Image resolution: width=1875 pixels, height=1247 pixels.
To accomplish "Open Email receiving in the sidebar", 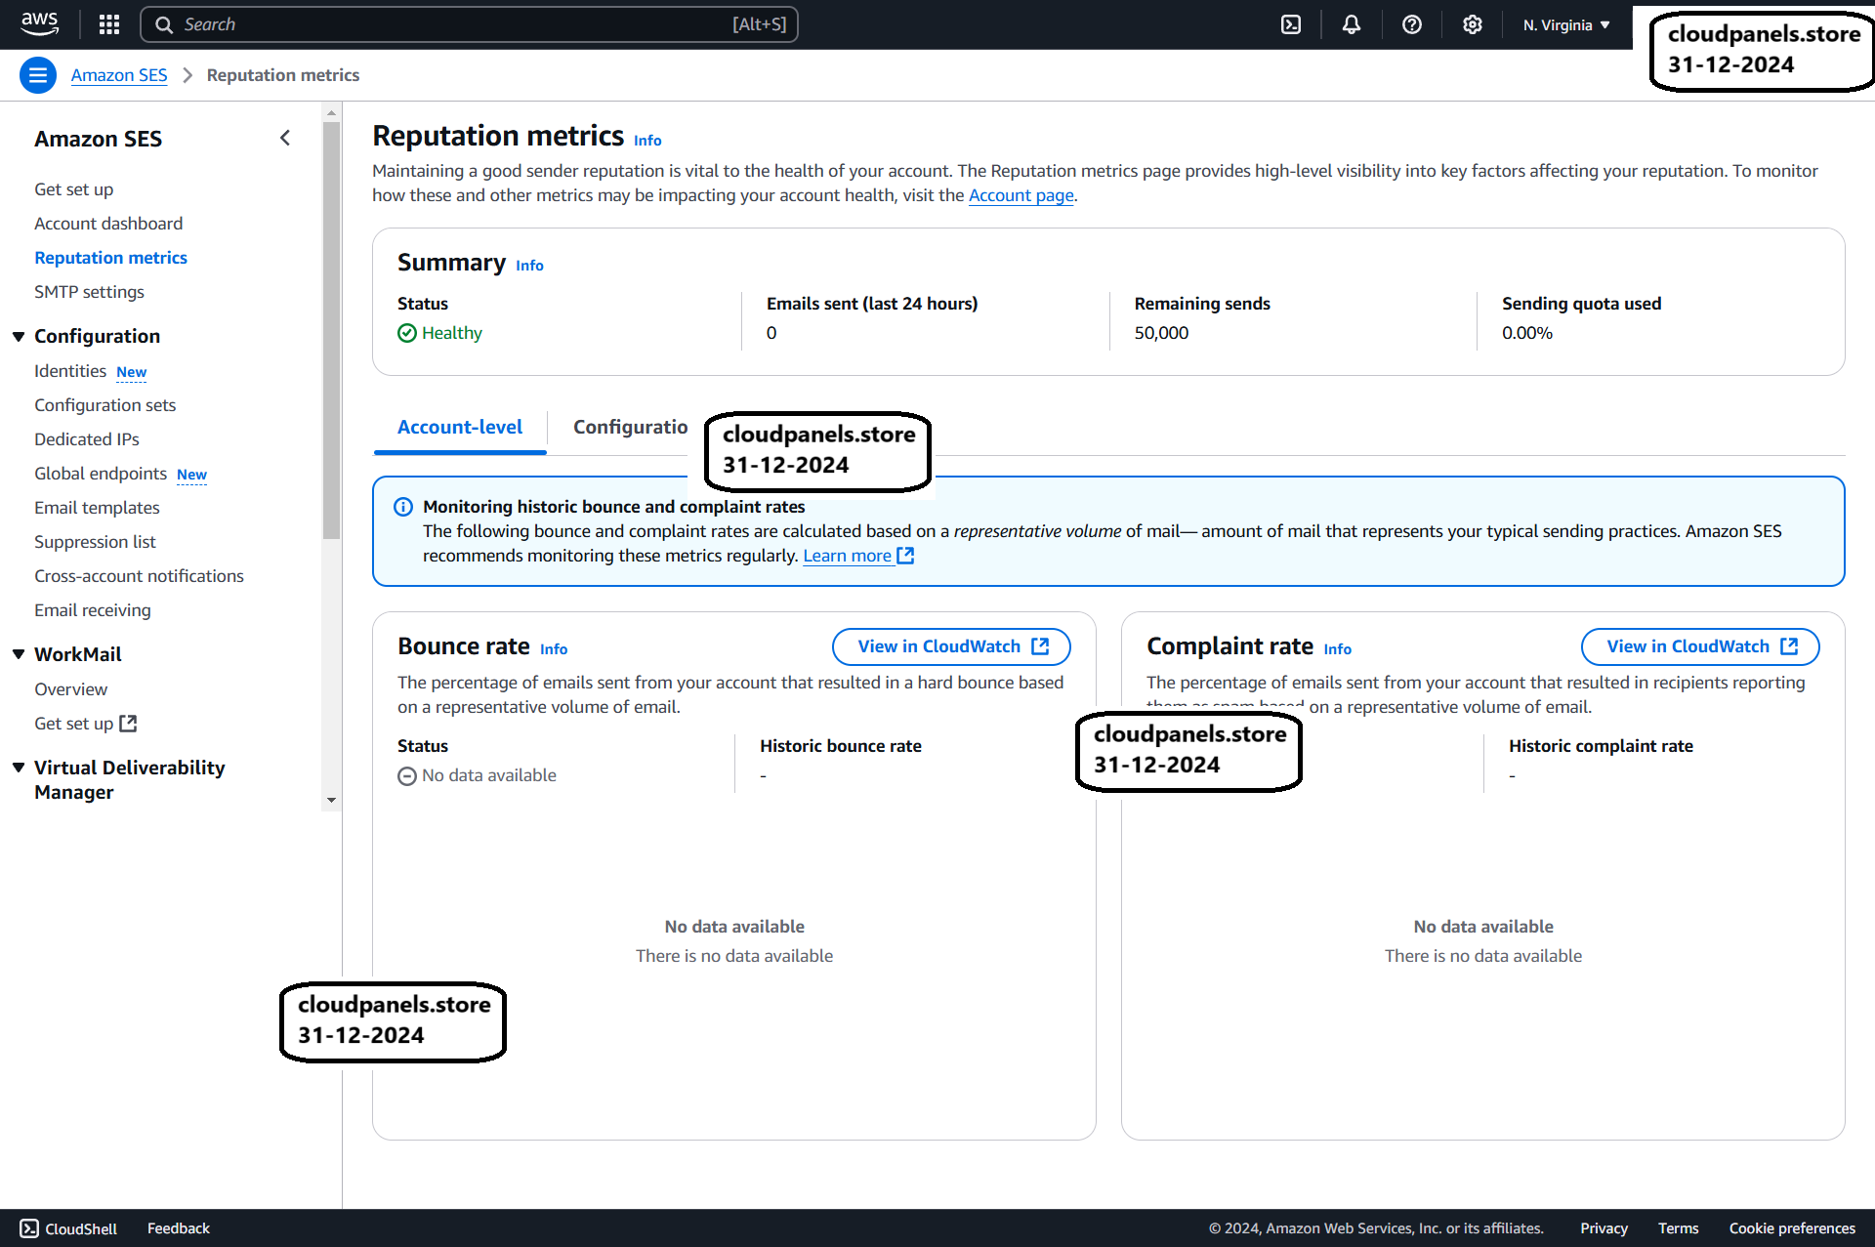I will [x=93, y=610].
